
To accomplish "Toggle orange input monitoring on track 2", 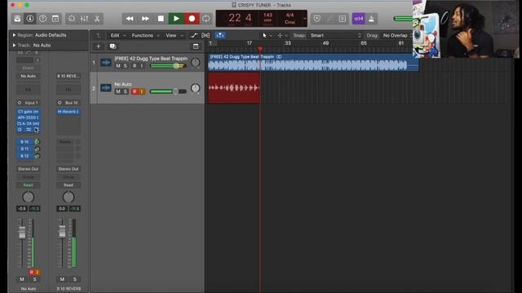I will click(142, 91).
